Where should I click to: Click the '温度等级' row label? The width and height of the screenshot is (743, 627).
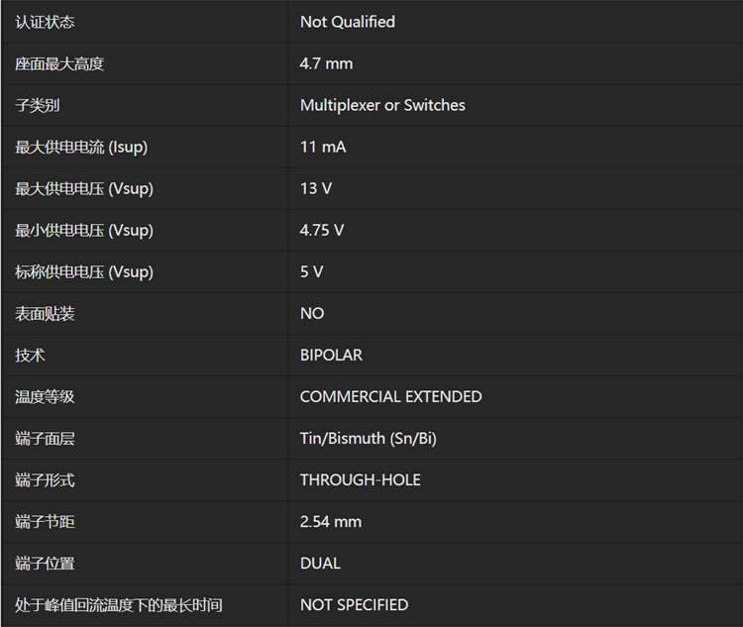(45, 396)
